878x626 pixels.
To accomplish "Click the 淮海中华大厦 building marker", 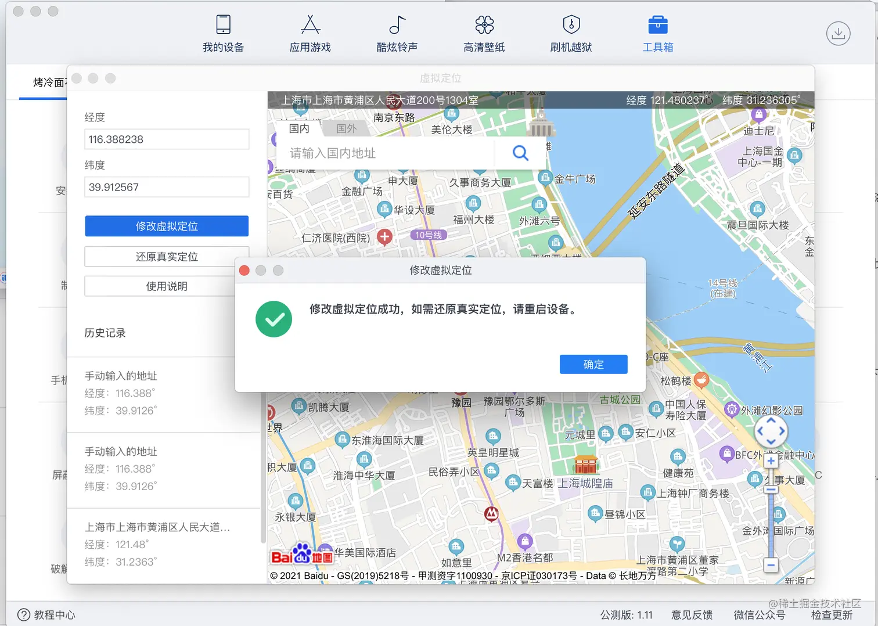I will pos(364,460).
